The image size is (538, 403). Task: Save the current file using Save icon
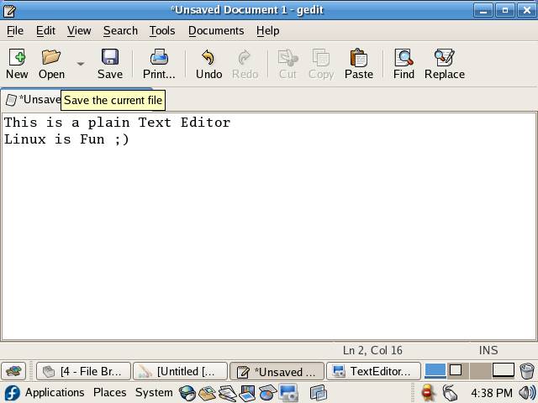pos(110,57)
